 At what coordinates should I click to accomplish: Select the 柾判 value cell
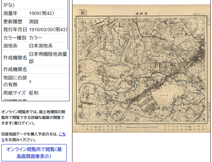[34, 93]
